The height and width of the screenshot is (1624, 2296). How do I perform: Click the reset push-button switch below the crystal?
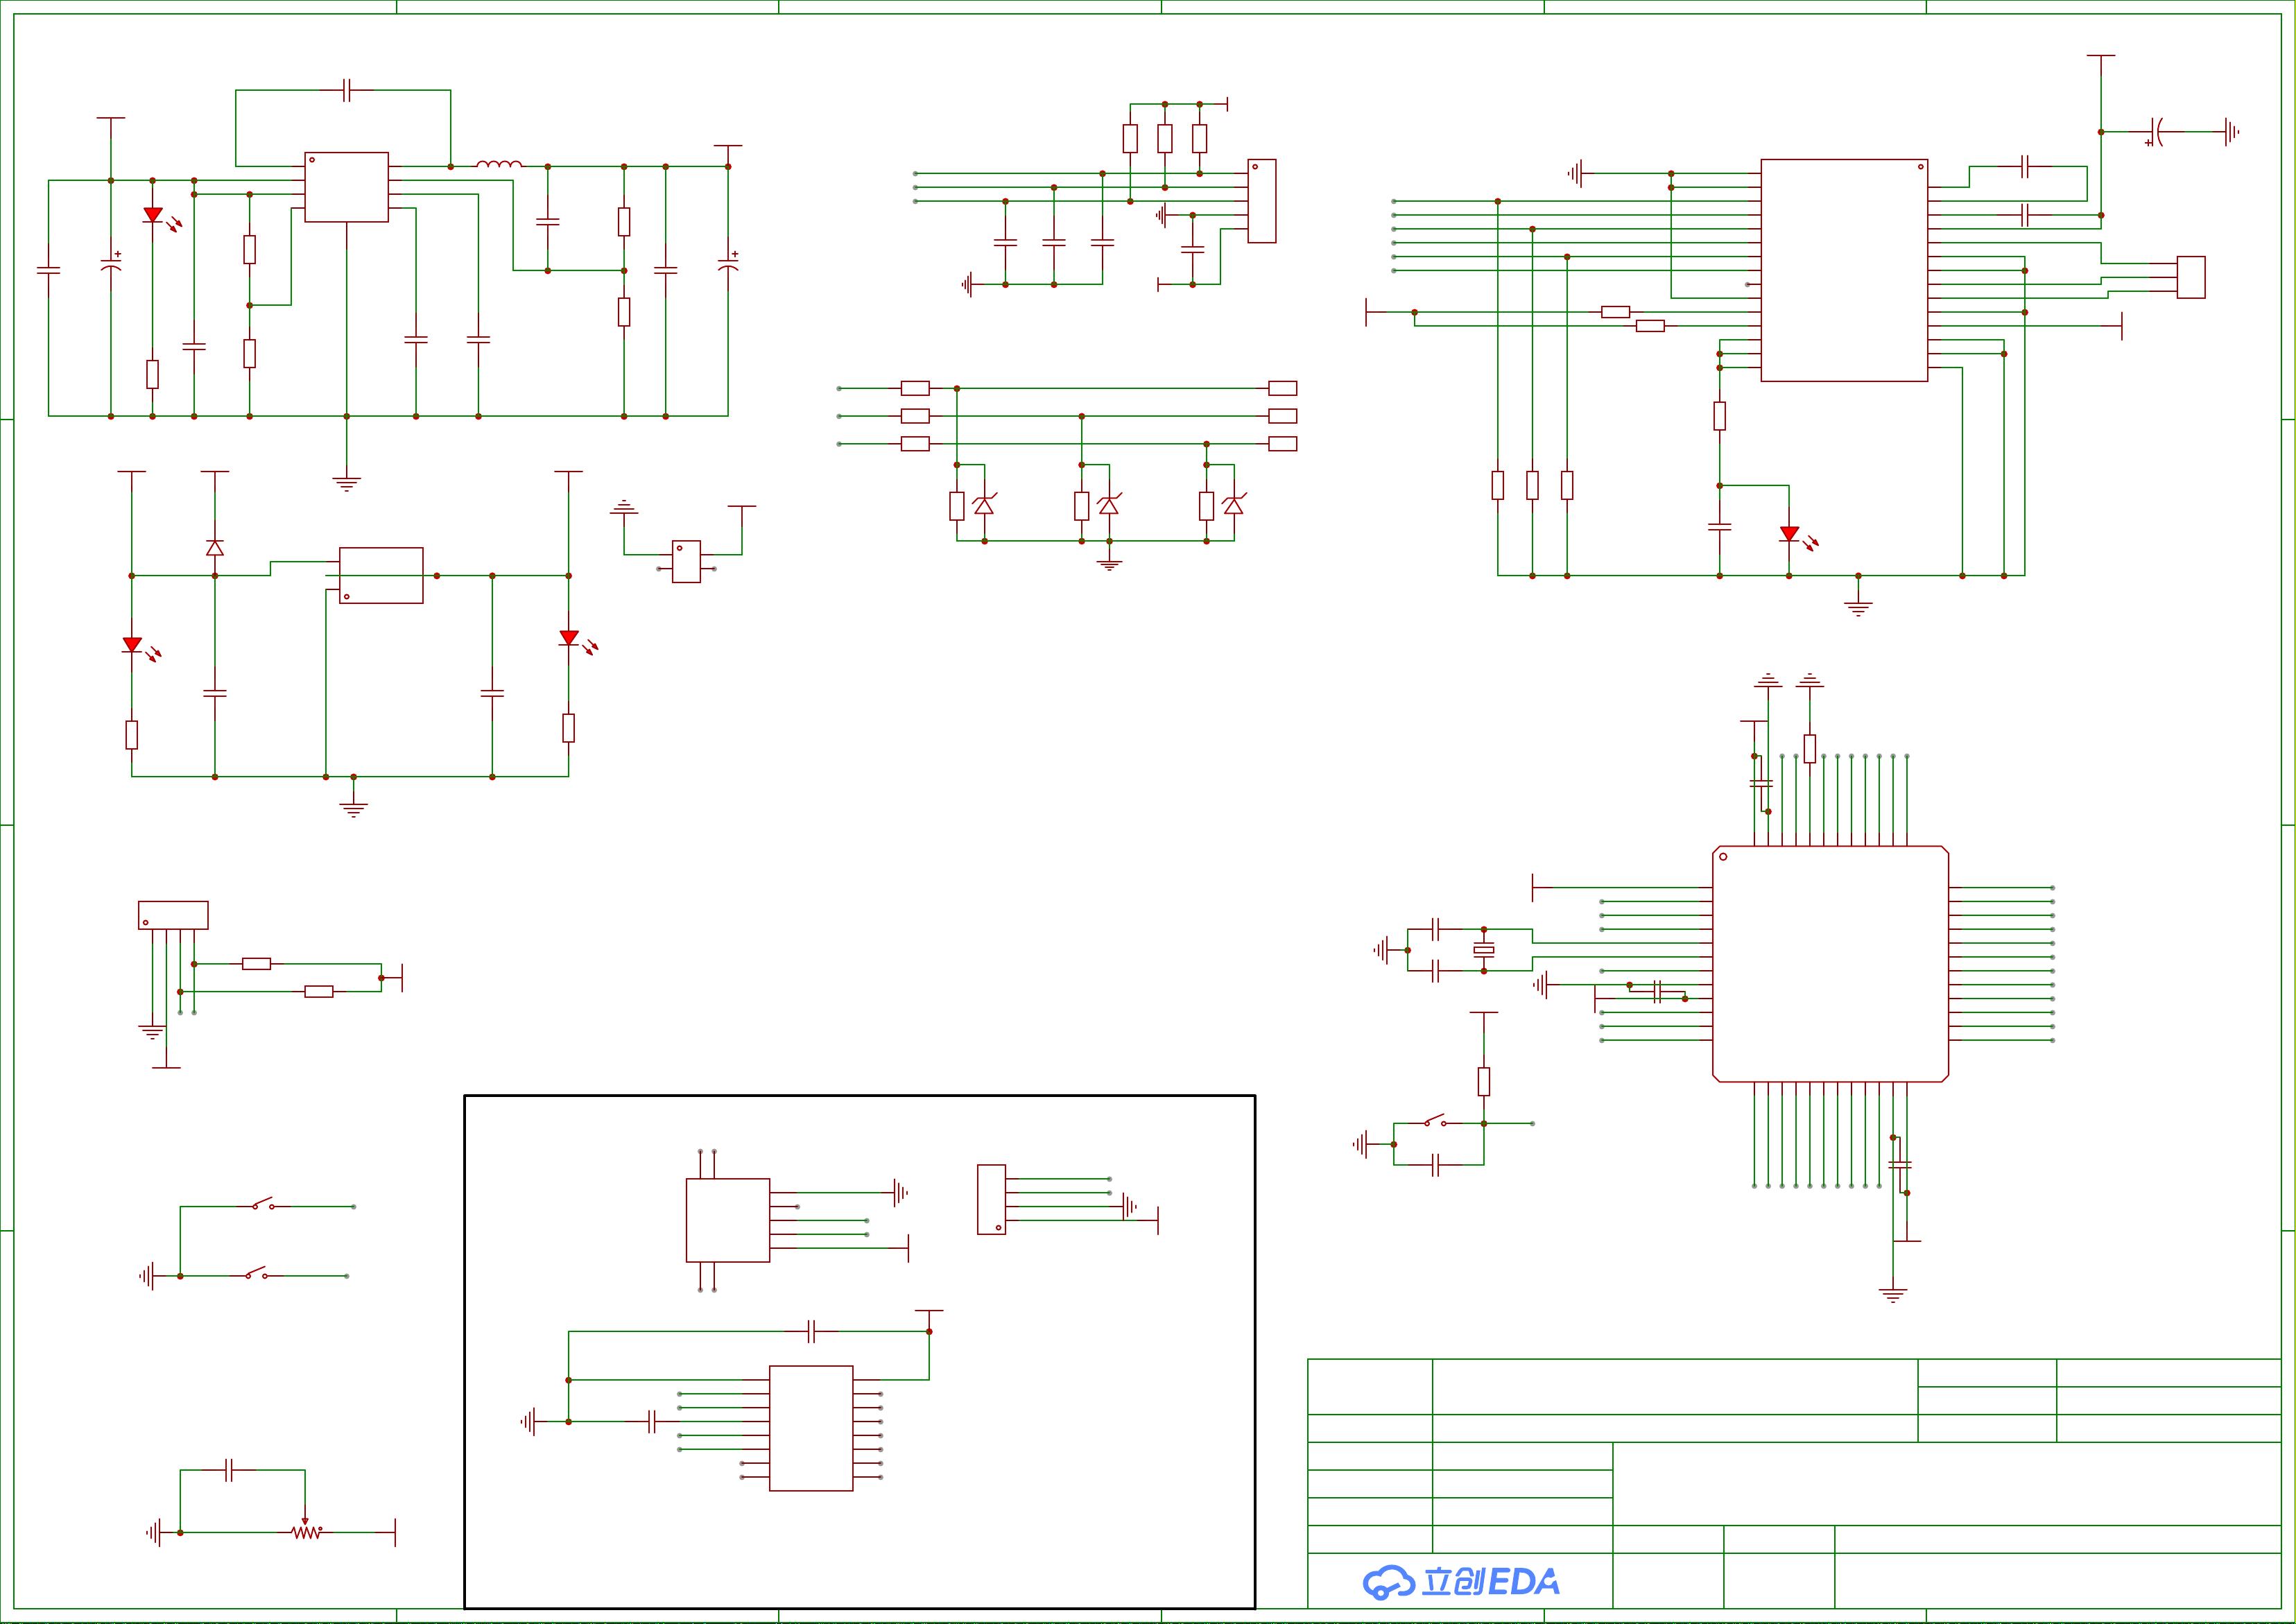point(1435,1122)
